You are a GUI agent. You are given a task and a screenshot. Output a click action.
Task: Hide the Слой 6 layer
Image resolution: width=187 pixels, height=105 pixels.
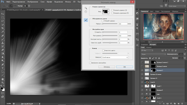(x=142, y=82)
